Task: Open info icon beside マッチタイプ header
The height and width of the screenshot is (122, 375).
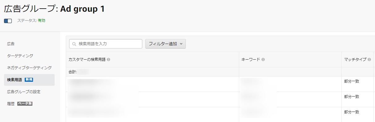Action: 369,60
